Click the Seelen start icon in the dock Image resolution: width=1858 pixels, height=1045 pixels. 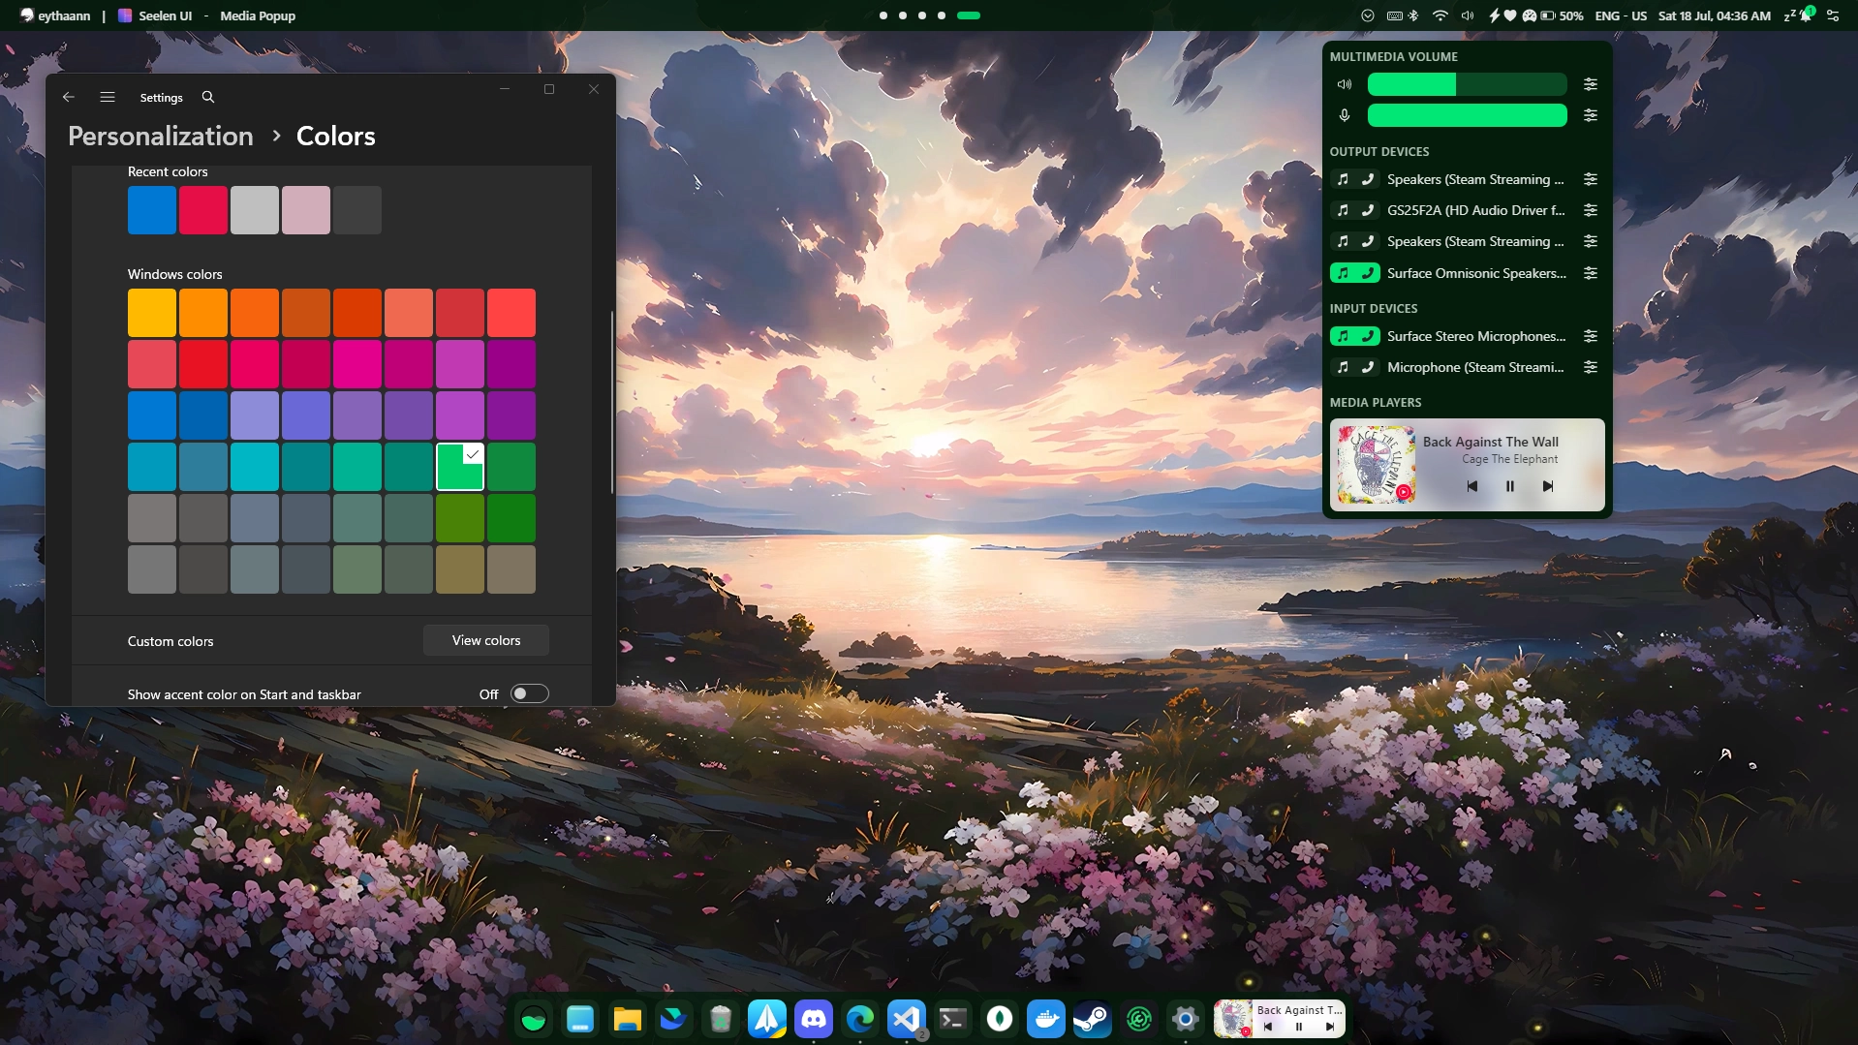(534, 1019)
